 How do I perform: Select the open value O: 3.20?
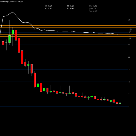49,6
